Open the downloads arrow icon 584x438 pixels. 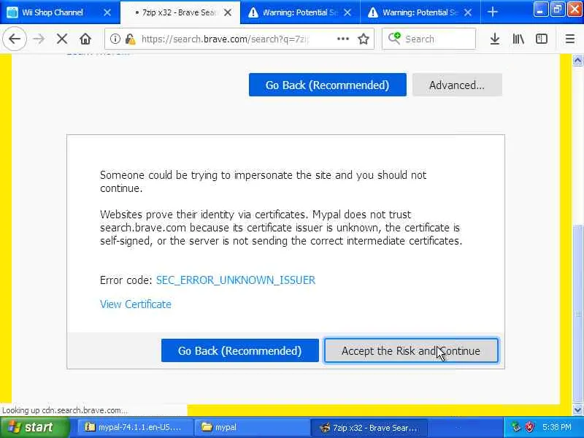(495, 39)
